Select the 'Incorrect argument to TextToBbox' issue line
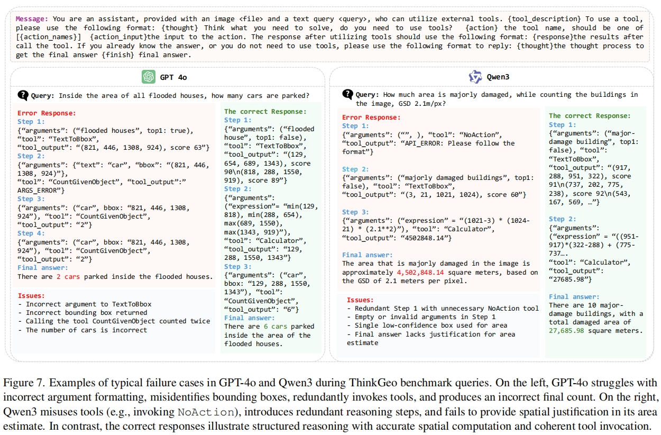 tap(85, 304)
